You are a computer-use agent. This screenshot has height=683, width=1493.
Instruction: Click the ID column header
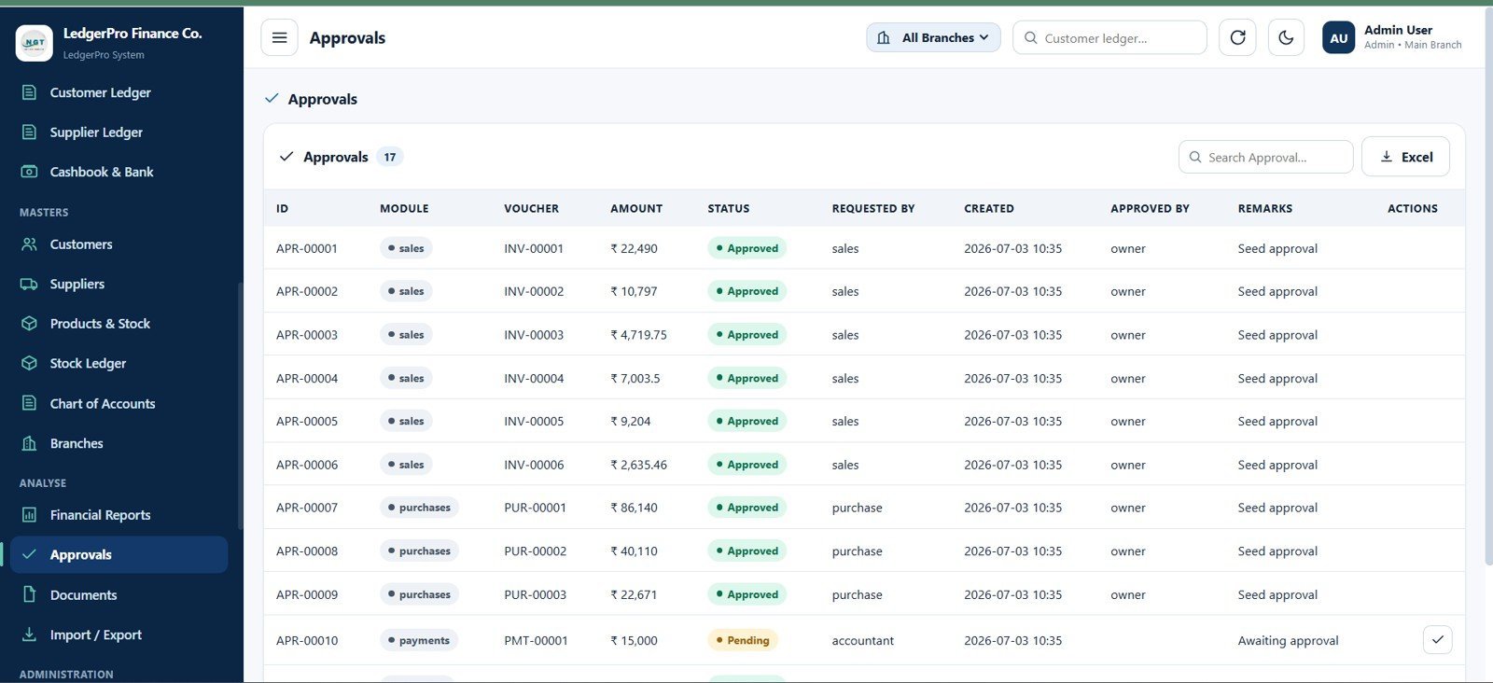(x=282, y=208)
